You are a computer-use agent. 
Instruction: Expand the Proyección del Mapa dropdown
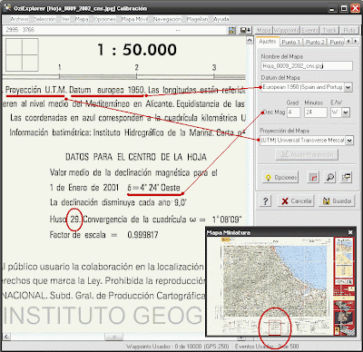click(349, 141)
